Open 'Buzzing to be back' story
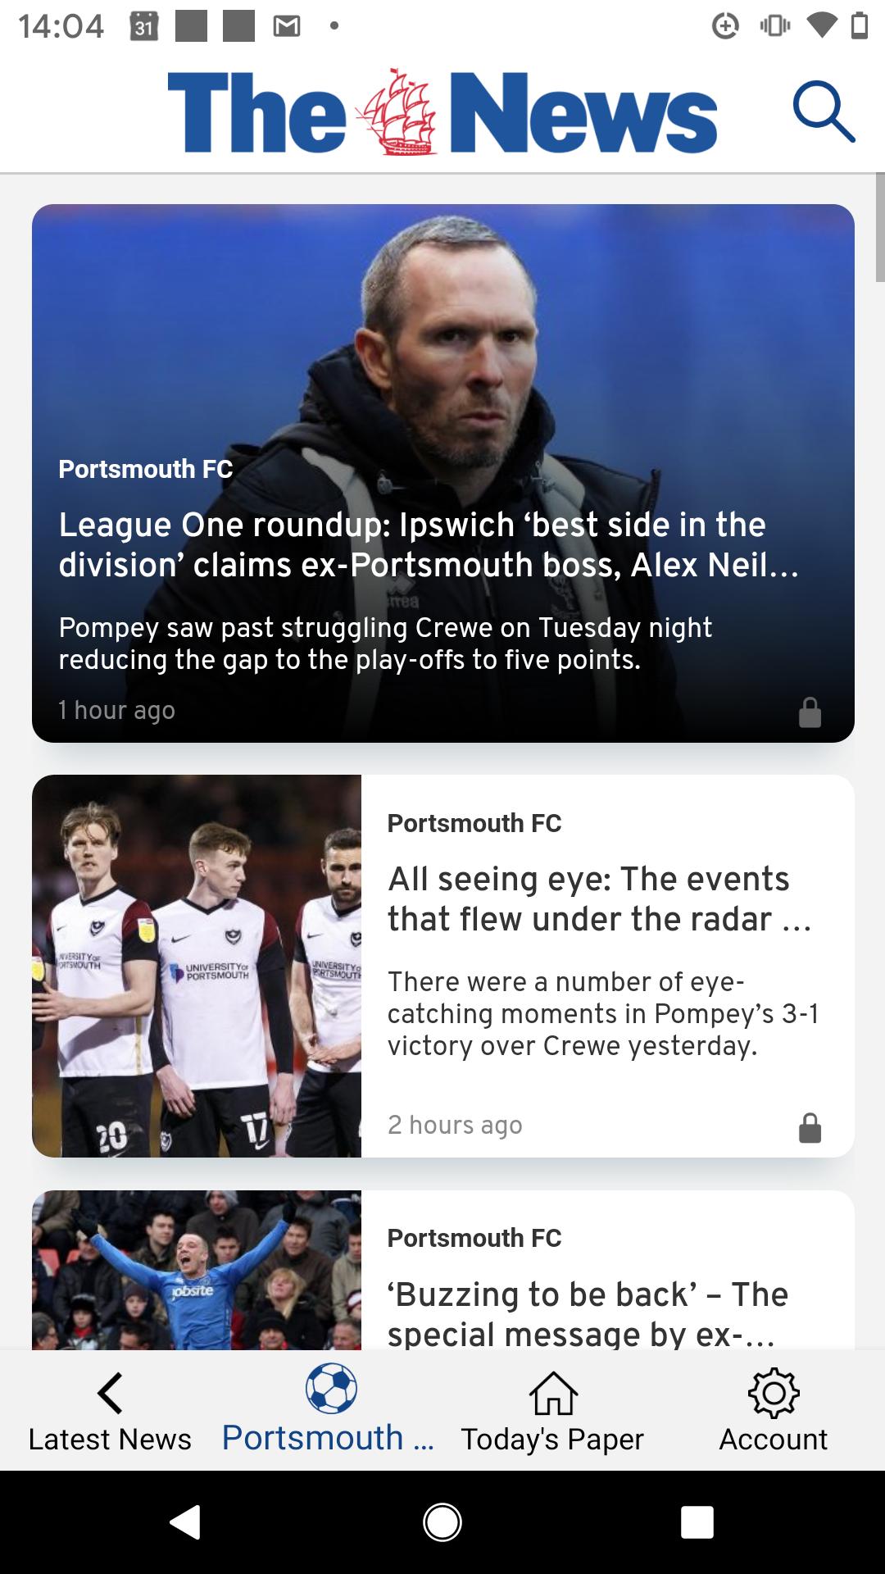 pos(587,1313)
